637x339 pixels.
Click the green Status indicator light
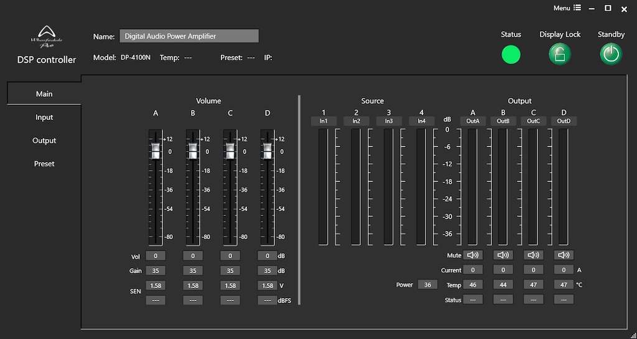point(511,55)
